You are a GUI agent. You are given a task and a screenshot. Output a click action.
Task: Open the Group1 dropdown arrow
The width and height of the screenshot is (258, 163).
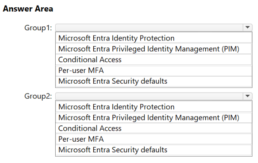tap(247, 27)
